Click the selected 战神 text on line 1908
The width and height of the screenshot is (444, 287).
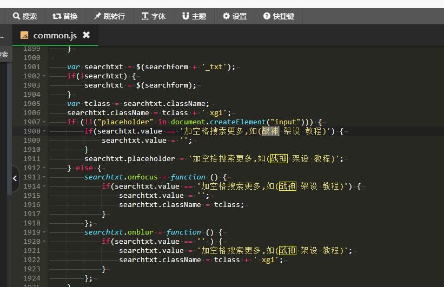[270, 131]
